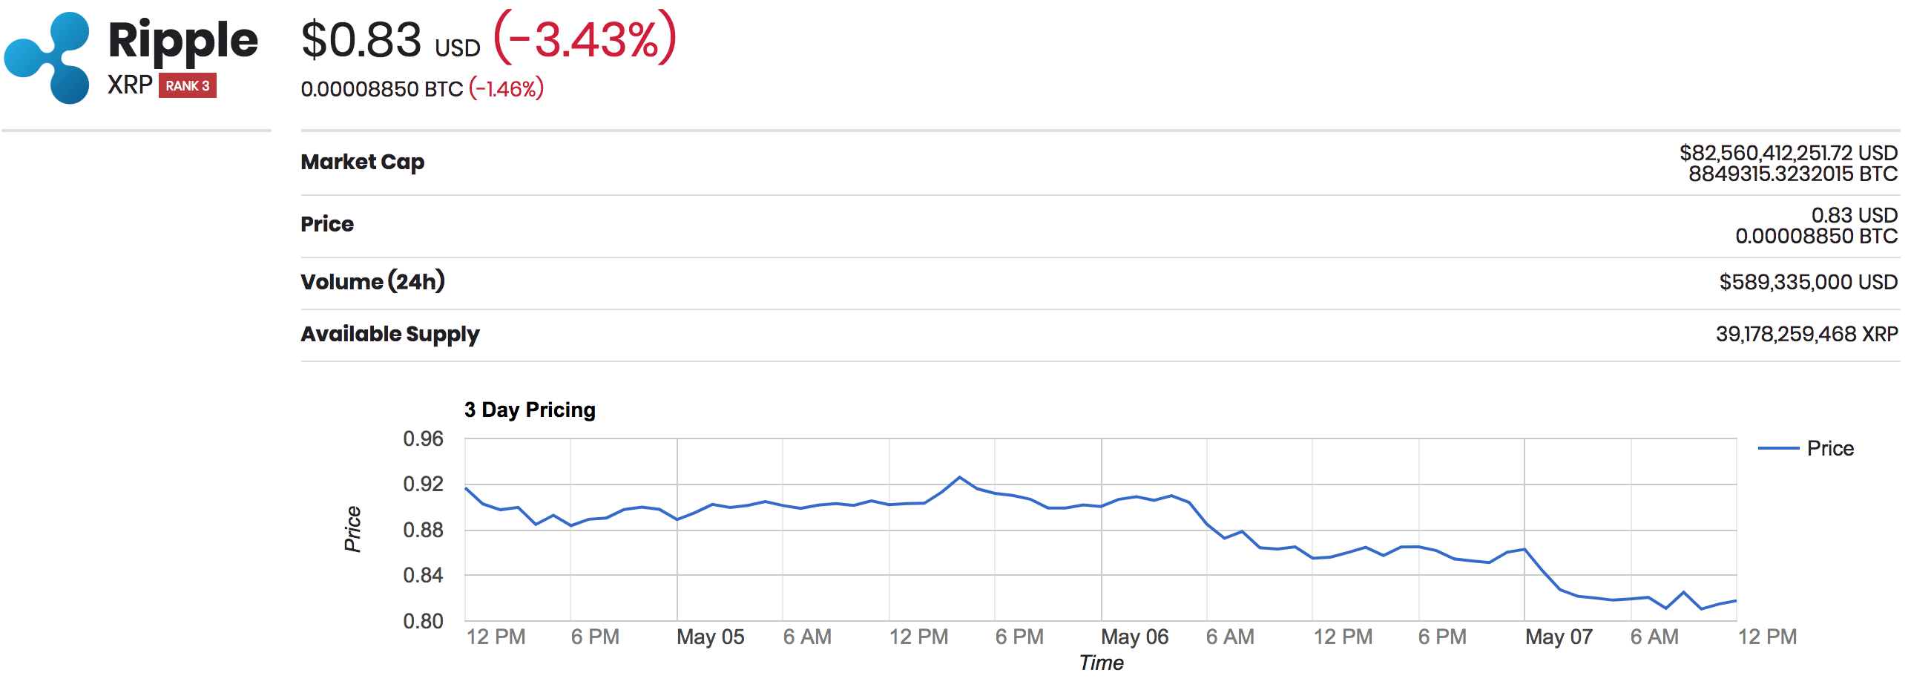Screen dimensions: 1911x690
Task: Click the blue Ripple logo icon
Action: tap(47, 58)
